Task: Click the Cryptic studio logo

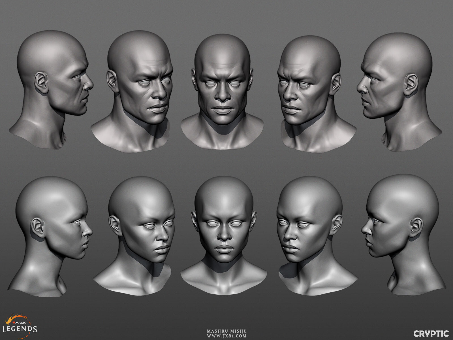Action: (x=431, y=333)
